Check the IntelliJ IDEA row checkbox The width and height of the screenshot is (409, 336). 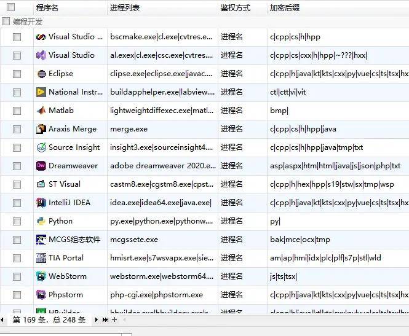point(17,203)
